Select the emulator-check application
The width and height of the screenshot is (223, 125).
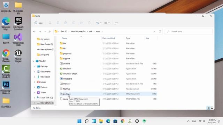(108, 74)
